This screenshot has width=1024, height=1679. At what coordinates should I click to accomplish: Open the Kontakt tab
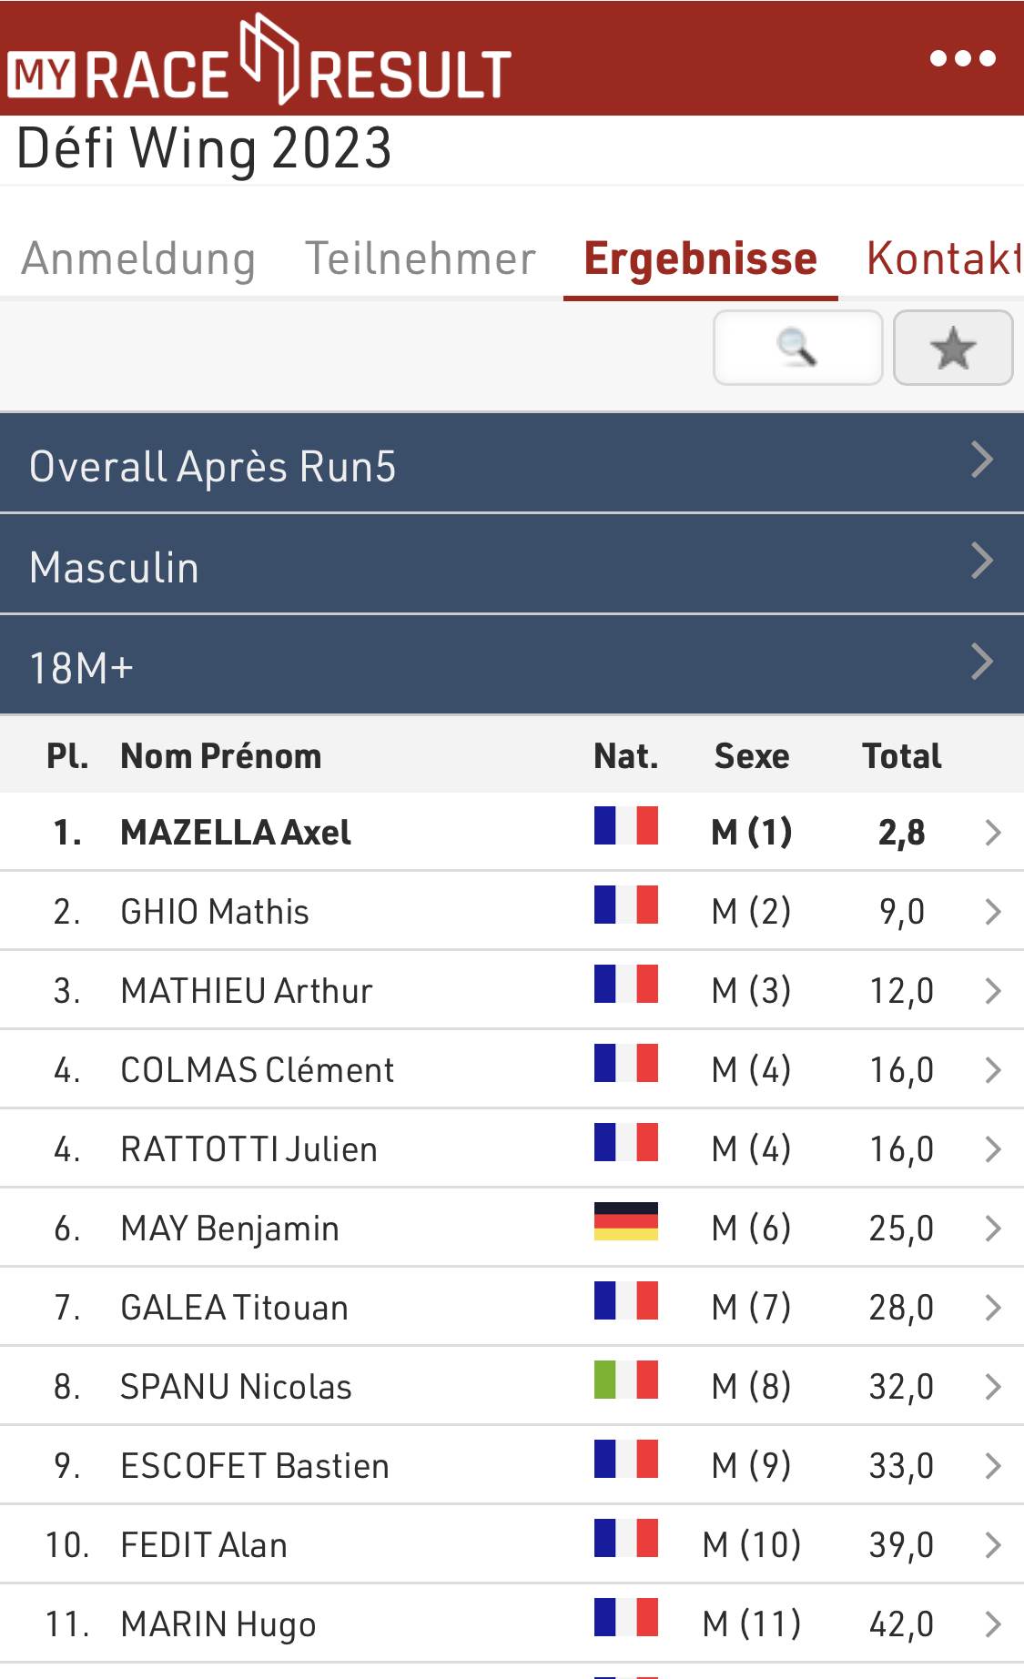942,258
